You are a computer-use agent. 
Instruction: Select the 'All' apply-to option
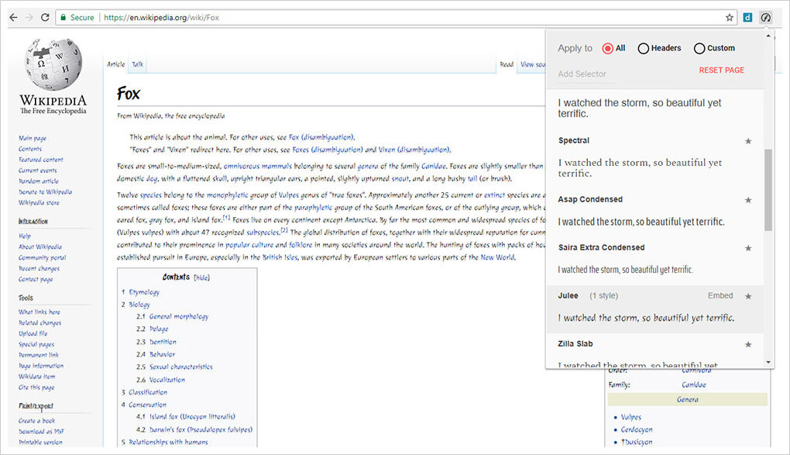point(607,48)
